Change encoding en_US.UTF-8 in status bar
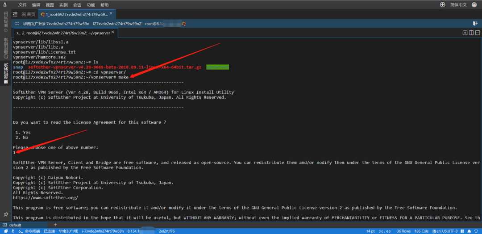The width and height of the screenshot is (482, 234). [445, 231]
